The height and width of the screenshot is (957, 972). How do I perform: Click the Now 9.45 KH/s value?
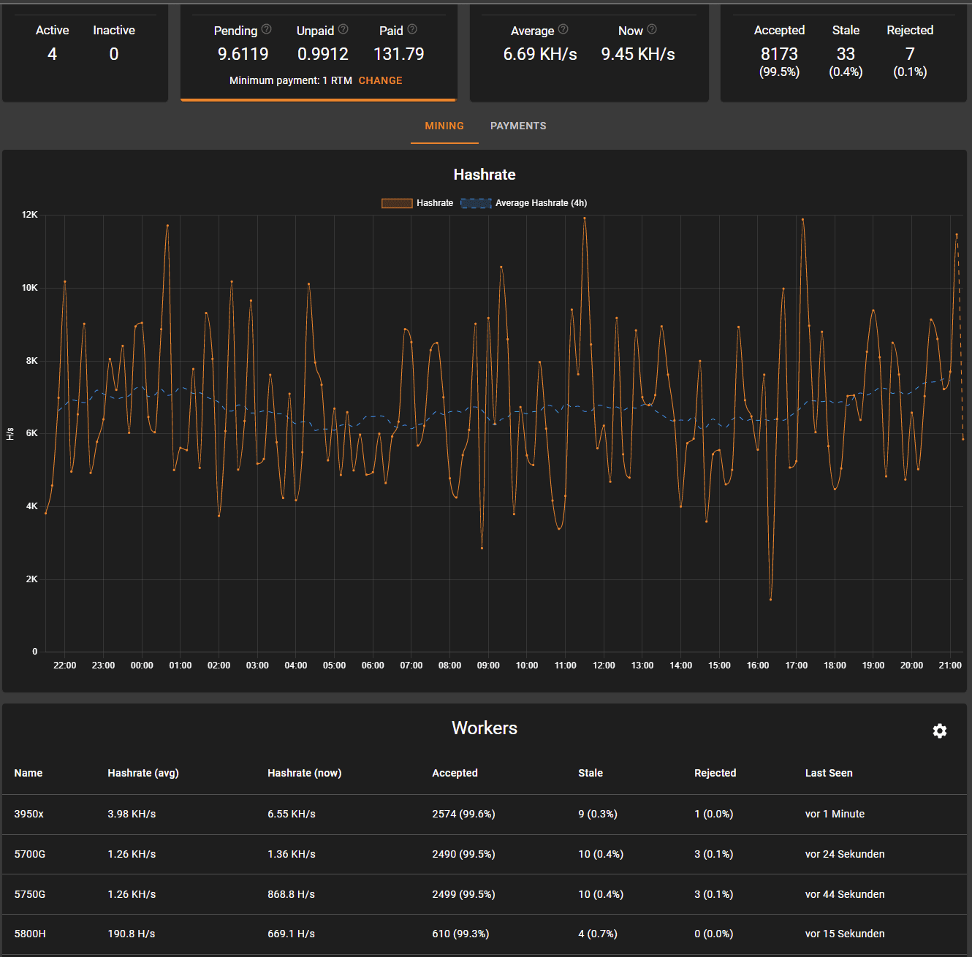pos(638,54)
